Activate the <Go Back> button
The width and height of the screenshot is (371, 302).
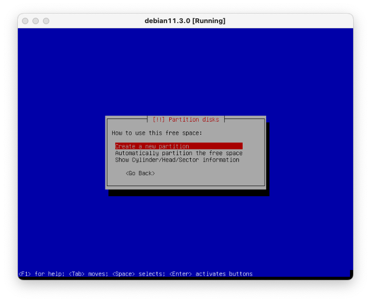140,173
